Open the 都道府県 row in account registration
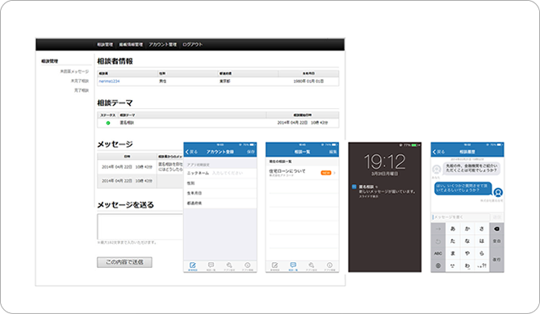 tap(220, 203)
